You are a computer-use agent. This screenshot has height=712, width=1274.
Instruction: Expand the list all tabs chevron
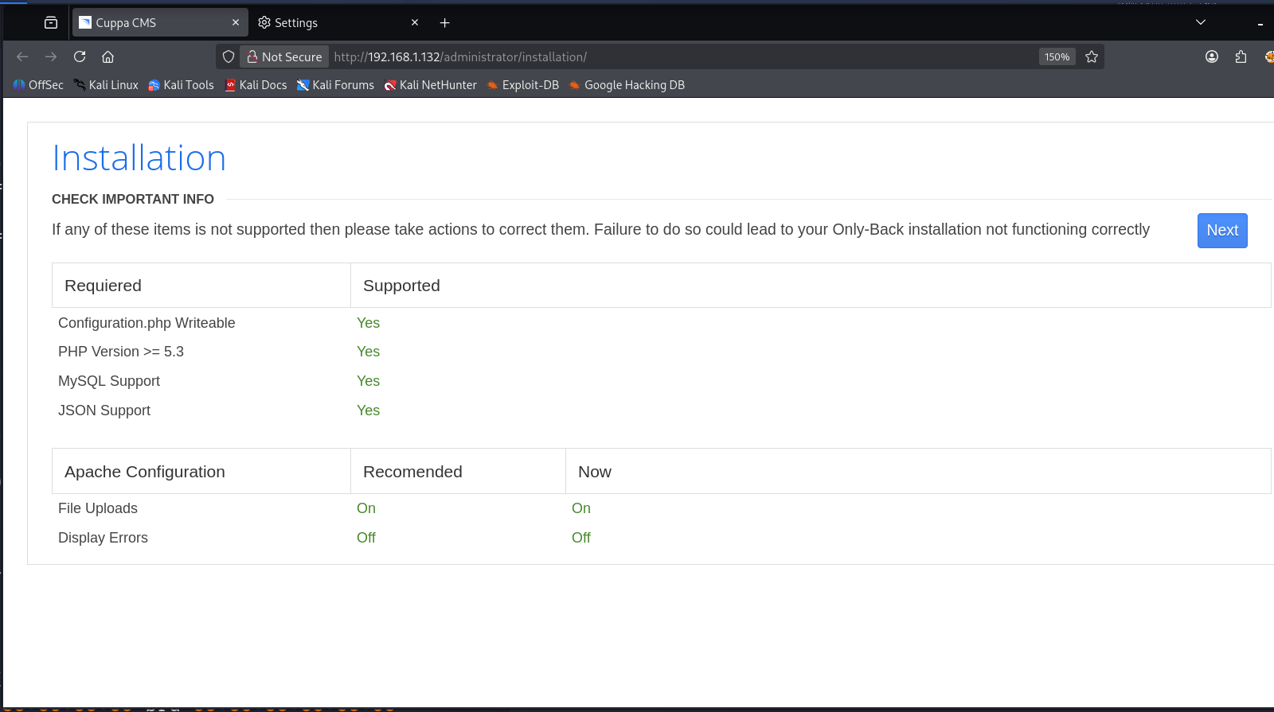point(1201,23)
